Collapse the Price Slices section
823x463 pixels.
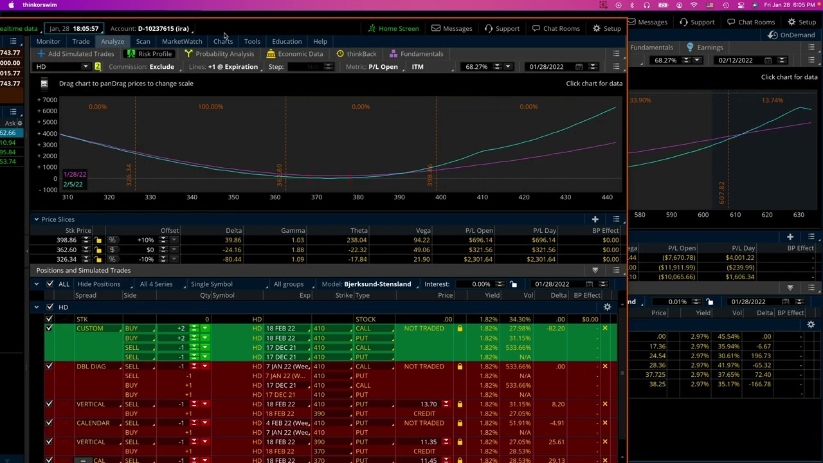tap(37, 219)
